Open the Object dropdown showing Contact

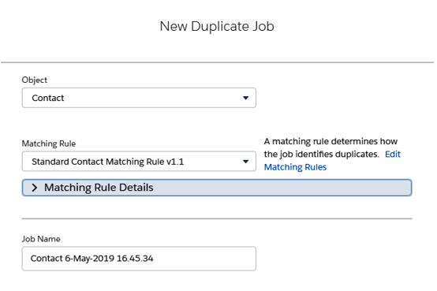coord(139,98)
